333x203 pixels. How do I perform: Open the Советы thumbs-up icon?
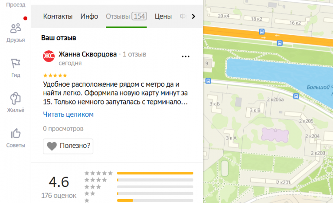point(16,134)
